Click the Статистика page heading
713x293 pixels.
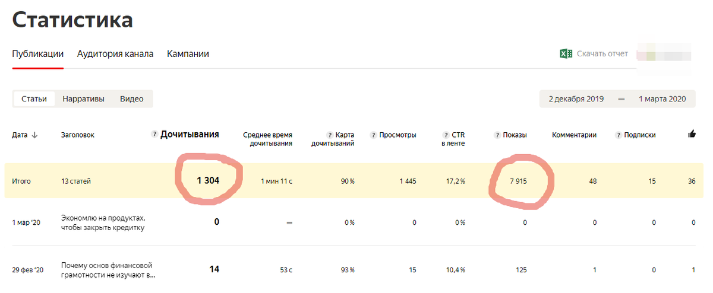[72, 20]
